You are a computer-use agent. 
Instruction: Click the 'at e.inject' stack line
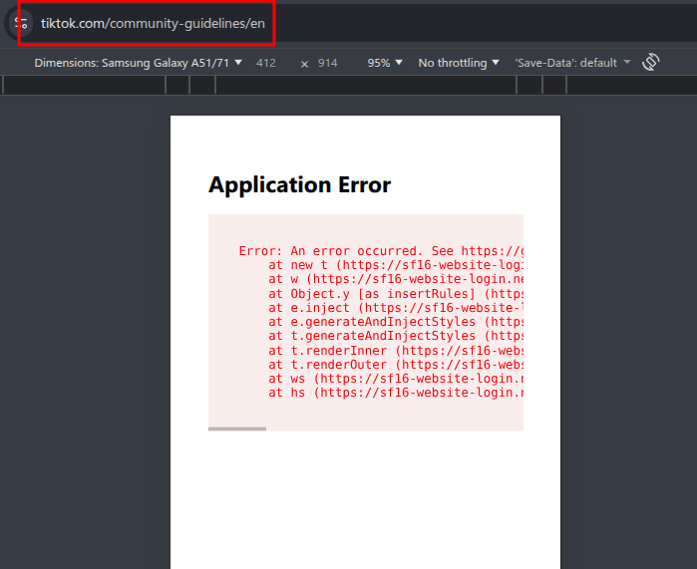396,307
